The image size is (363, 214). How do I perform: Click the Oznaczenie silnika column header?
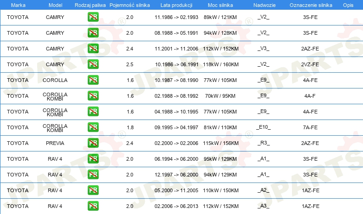click(311, 5)
